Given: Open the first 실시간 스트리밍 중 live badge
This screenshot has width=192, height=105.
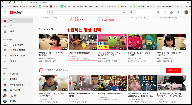Looking at the screenshot, I should pyautogui.click(x=76, y=20).
